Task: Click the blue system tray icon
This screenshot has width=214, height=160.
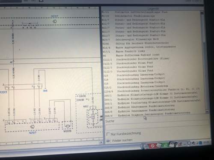Action: point(200,143)
